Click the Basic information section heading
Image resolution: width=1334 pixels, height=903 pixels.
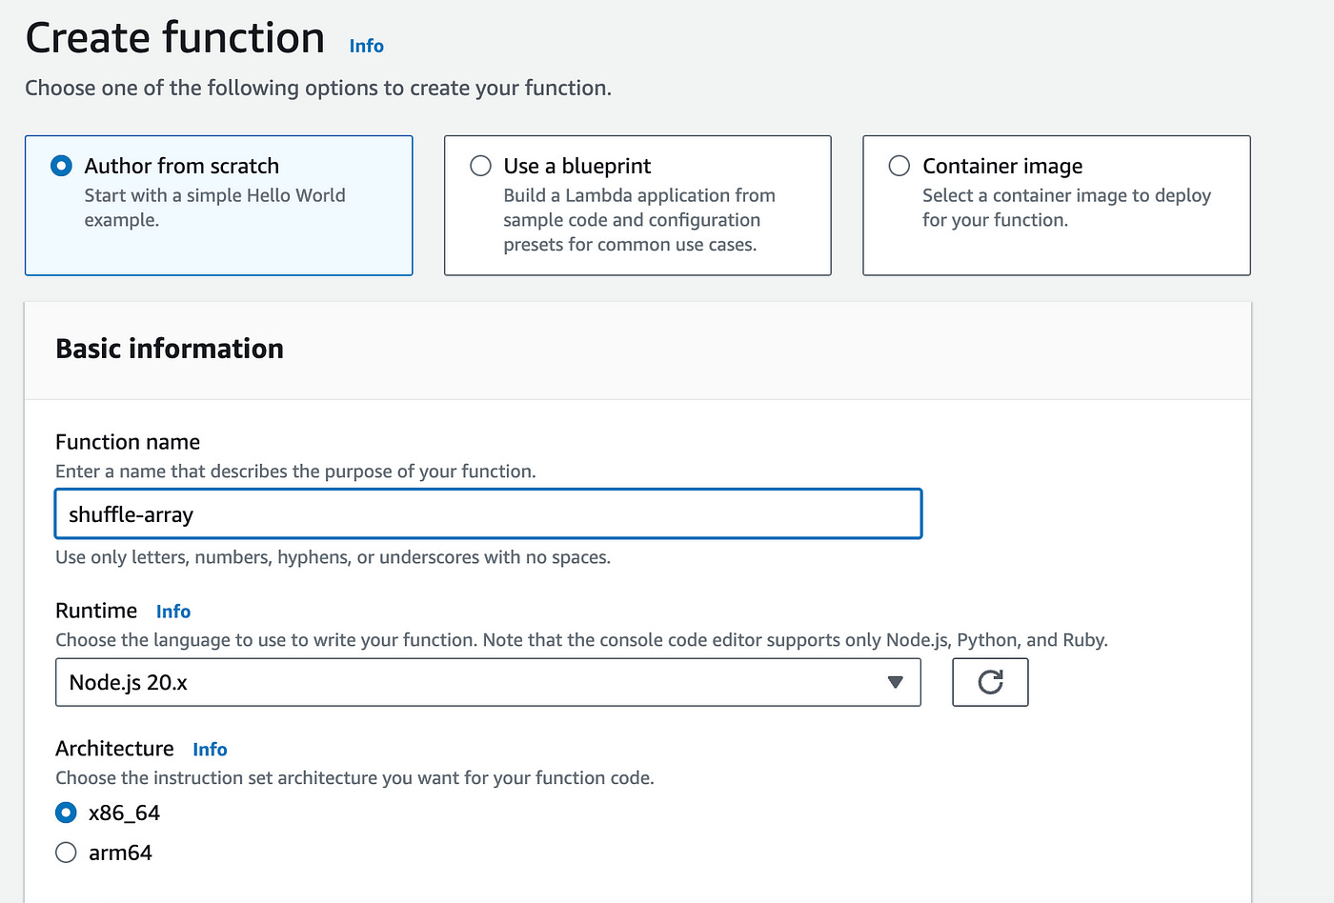click(x=170, y=349)
